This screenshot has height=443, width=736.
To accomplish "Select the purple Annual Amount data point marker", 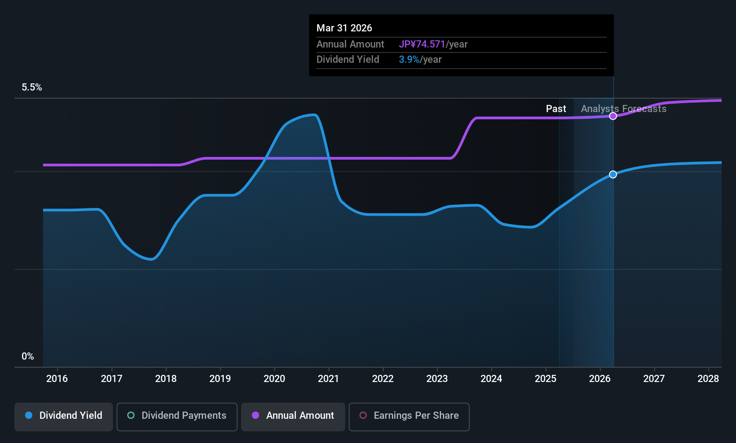I will (x=613, y=116).
